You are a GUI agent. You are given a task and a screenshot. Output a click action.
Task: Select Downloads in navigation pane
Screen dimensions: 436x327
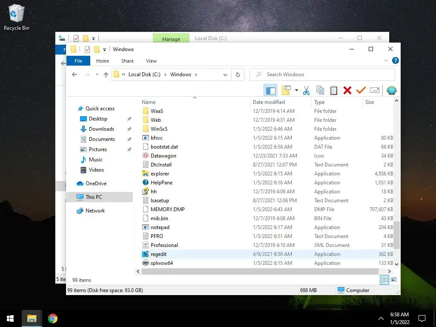tap(101, 129)
